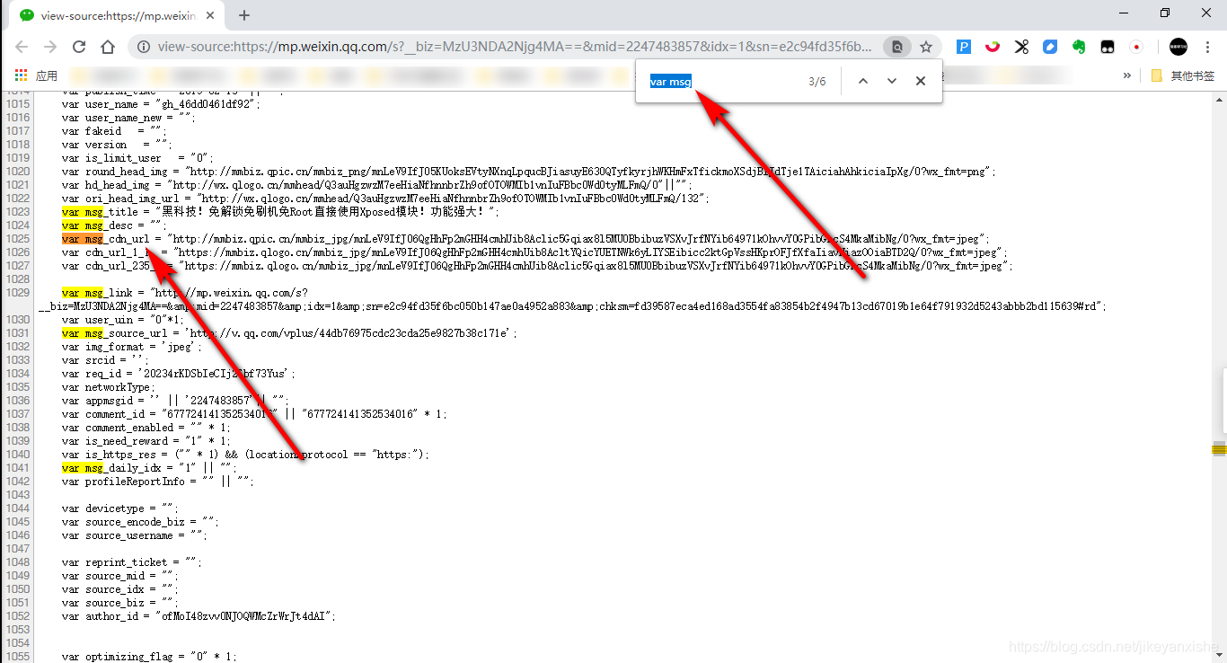Reload the view-source page
Viewport: 1227px width, 663px height.
(79, 47)
